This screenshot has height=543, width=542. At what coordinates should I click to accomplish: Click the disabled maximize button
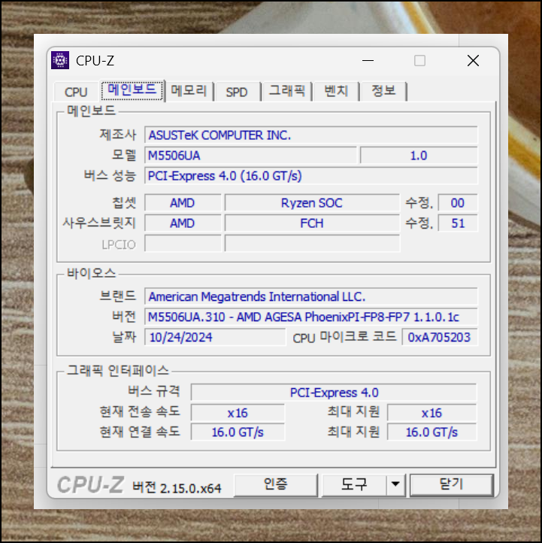pyautogui.click(x=419, y=61)
